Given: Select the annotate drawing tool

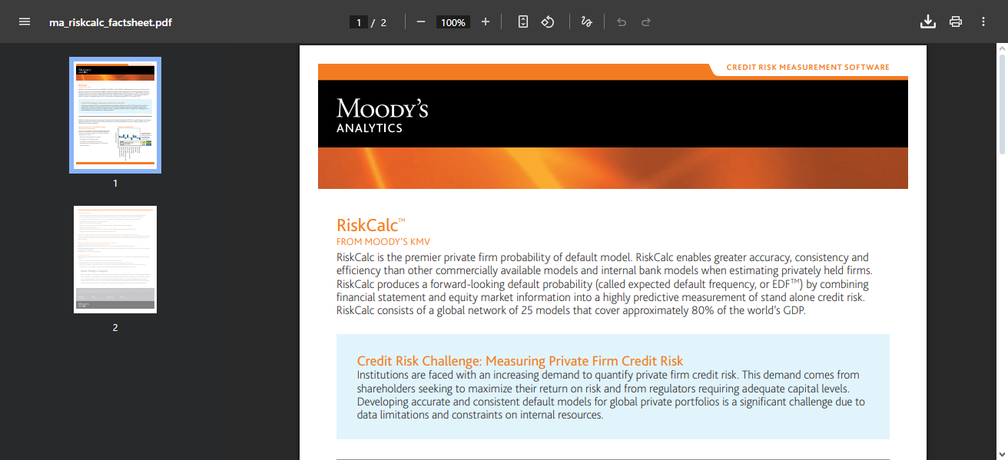Looking at the screenshot, I should (x=586, y=22).
